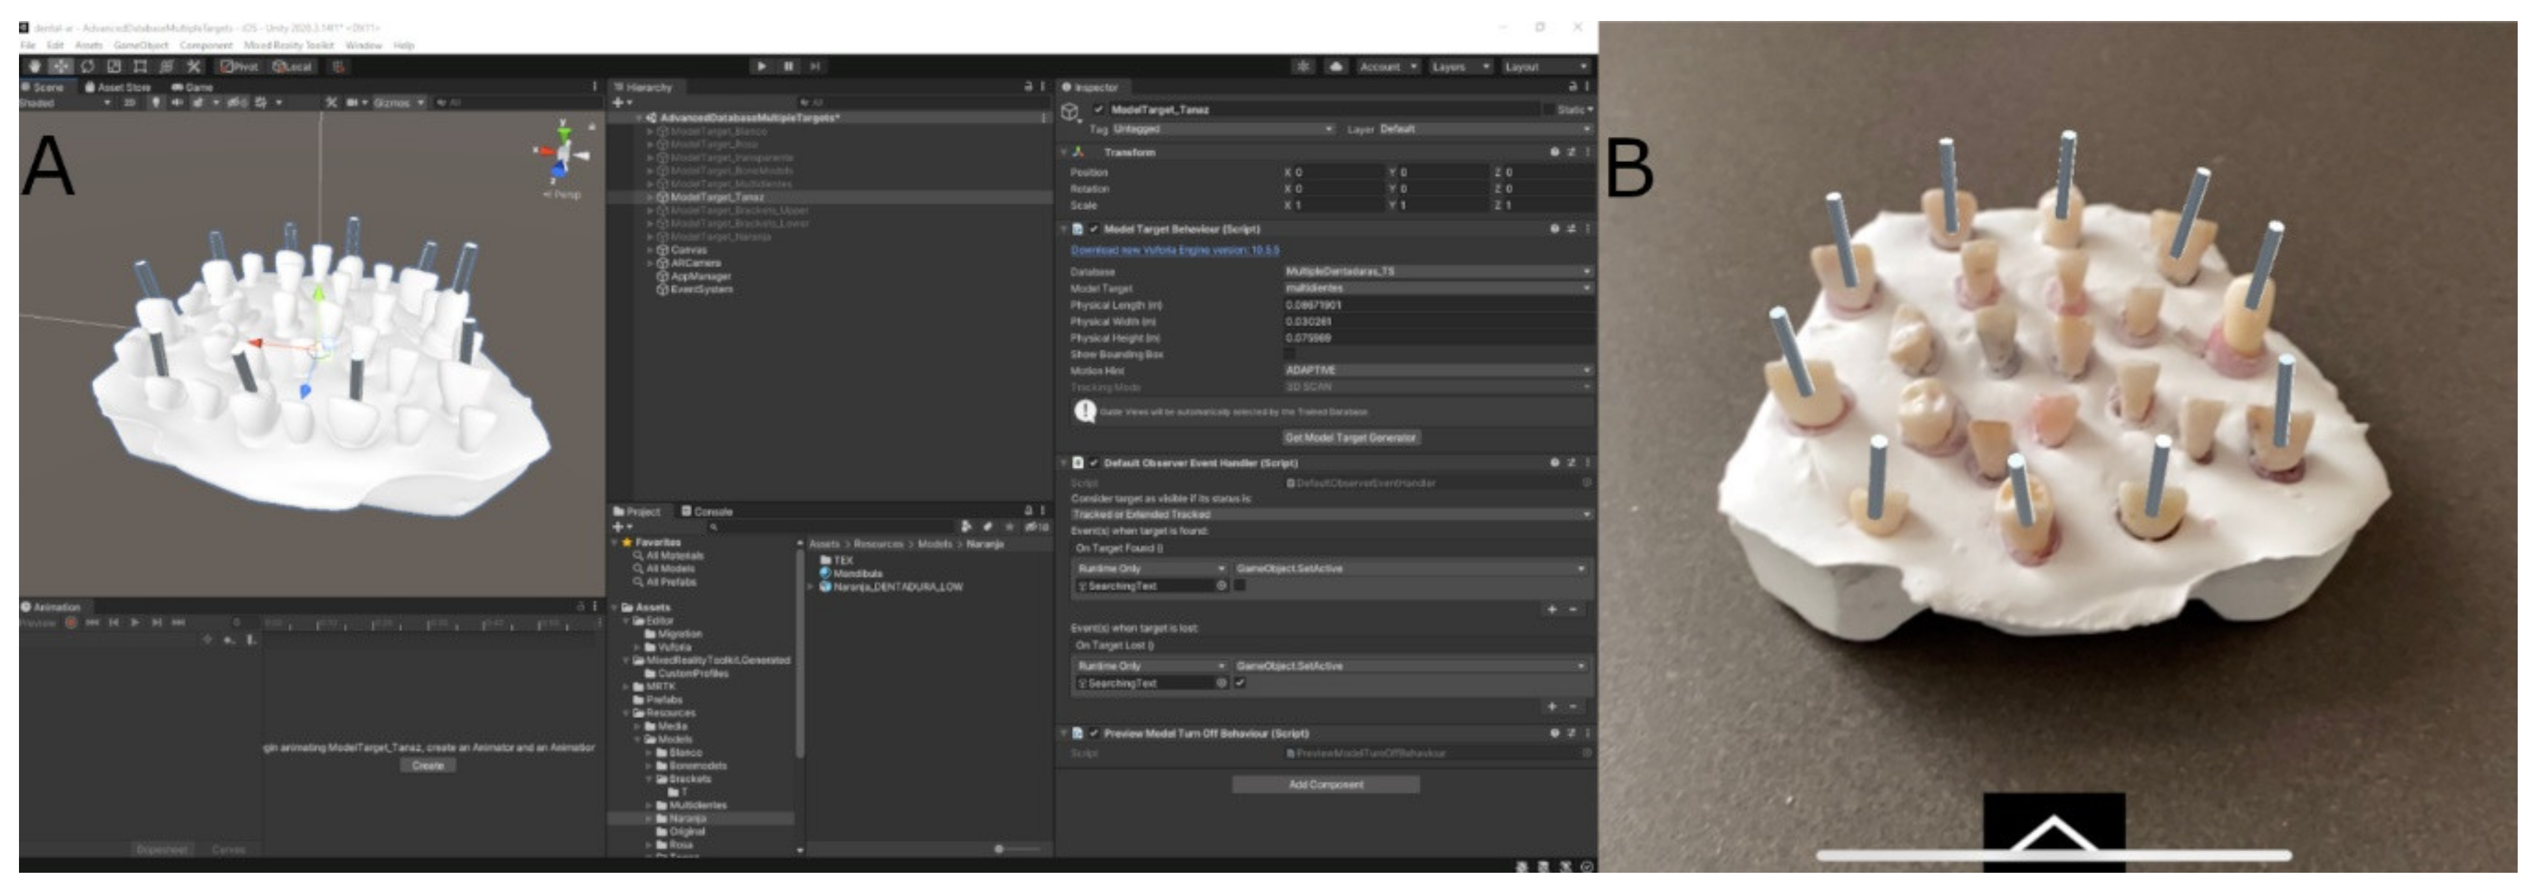
Task: Switch to the Console tab
Action: coord(707,512)
